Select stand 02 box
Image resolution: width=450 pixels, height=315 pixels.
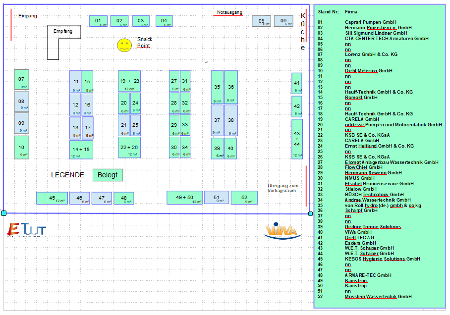[119, 21]
